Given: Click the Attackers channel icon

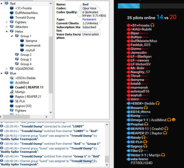Looking at the screenshot, I should pos(12,27).
